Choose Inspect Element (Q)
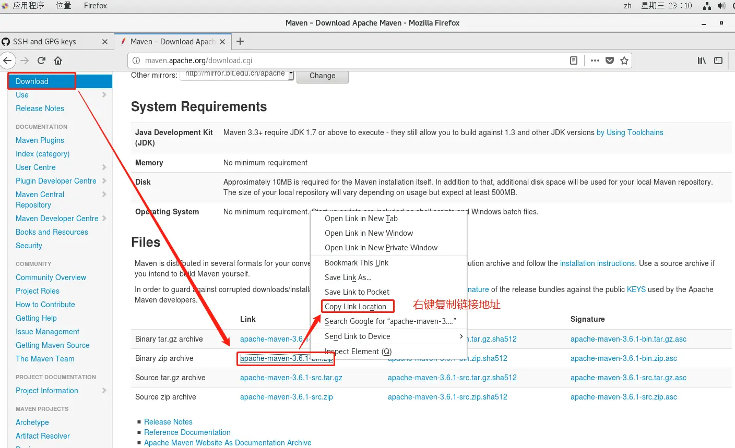 pyautogui.click(x=388, y=352)
